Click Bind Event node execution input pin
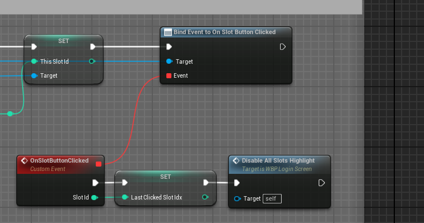Screen dimensions: 424x223 click(x=169, y=47)
